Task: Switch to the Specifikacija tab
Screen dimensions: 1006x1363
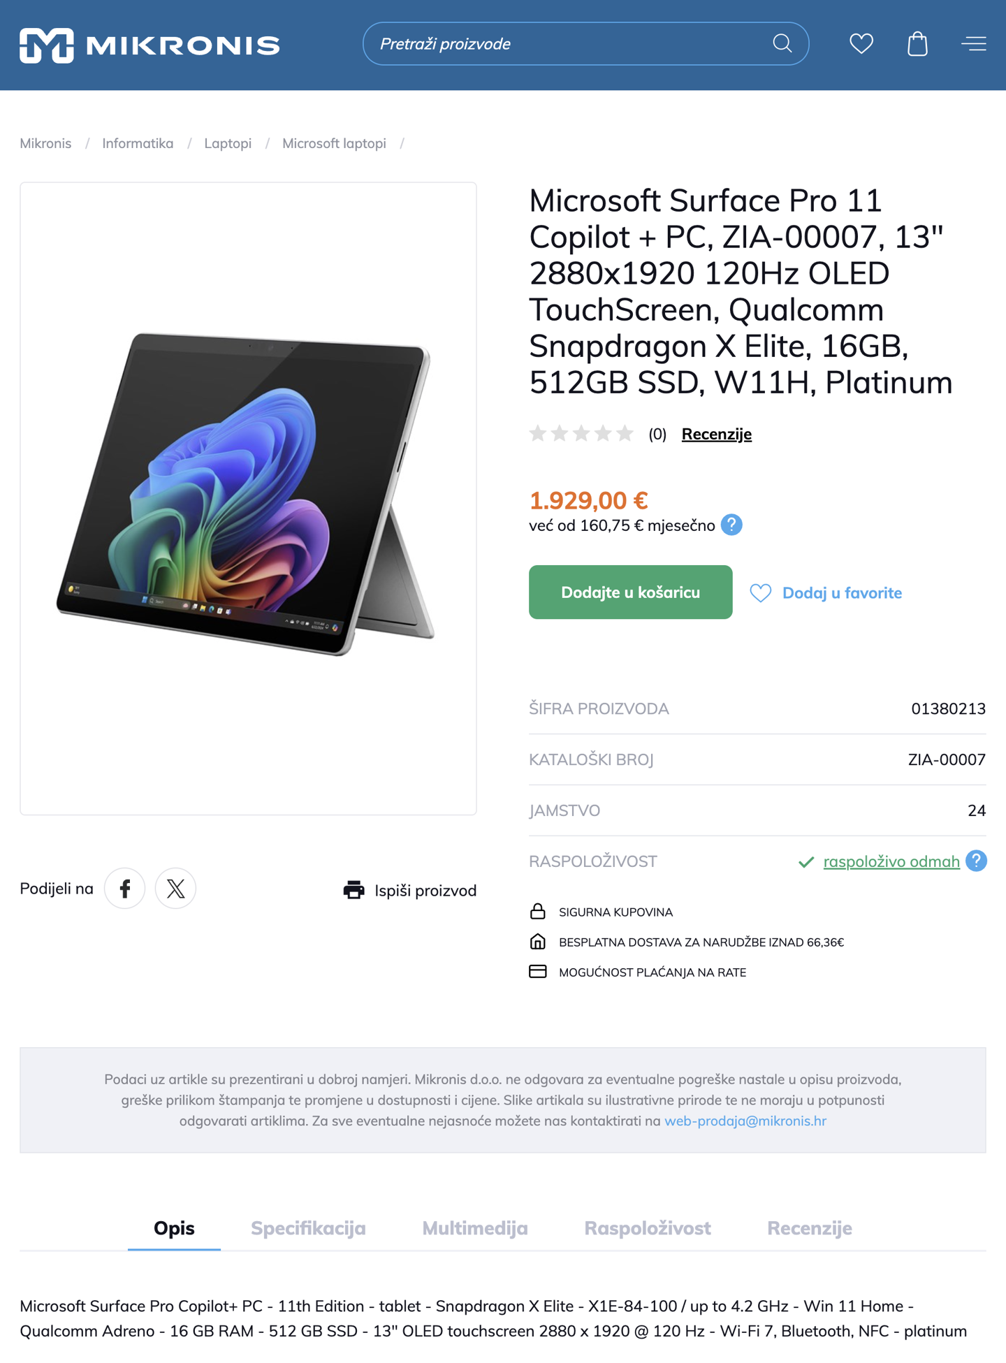Action: coord(308,1228)
